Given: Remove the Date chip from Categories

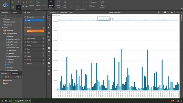Looking at the screenshot, I should click(x=43, y=20).
